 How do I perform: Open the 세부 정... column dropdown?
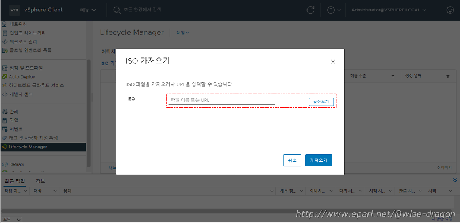click(x=302, y=191)
